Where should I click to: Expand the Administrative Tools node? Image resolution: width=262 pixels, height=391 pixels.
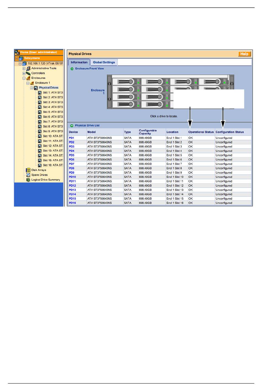(24, 68)
